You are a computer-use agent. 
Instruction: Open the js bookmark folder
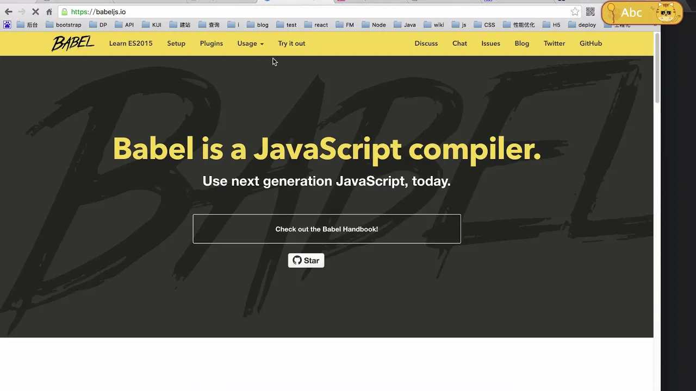click(x=459, y=24)
